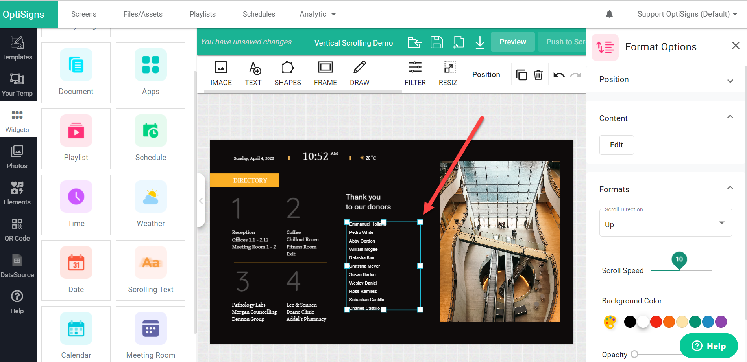747x362 pixels.
Task: Add the Scrolling Text widget
Action: coord(150,270)
